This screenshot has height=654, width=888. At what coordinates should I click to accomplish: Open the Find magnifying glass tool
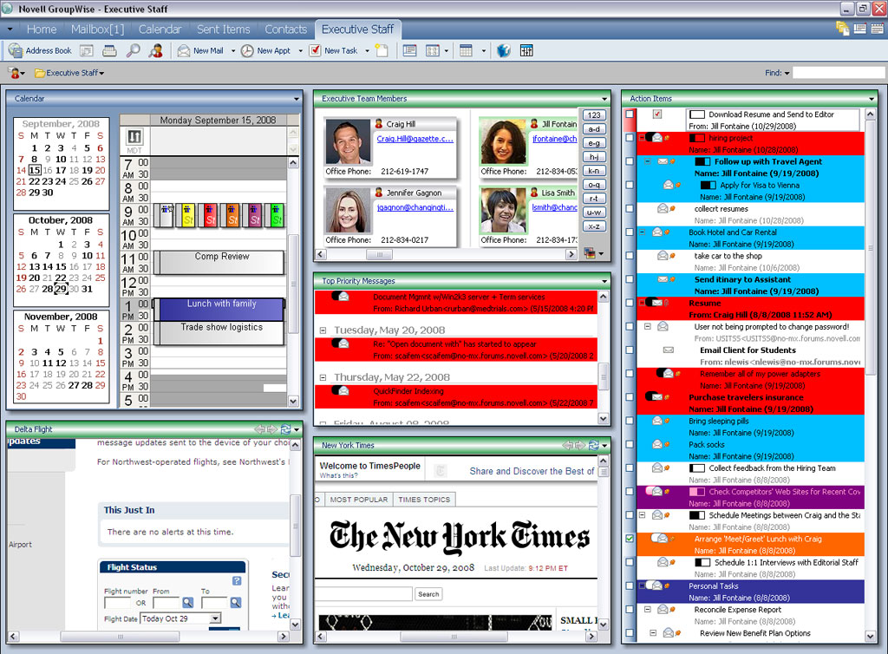pyautogui.click(x=133, y=51)
